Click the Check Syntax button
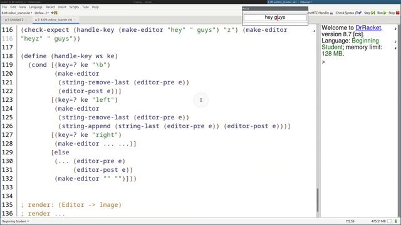The width and height of the screenshot is (401, 225). tap(348, 12)
